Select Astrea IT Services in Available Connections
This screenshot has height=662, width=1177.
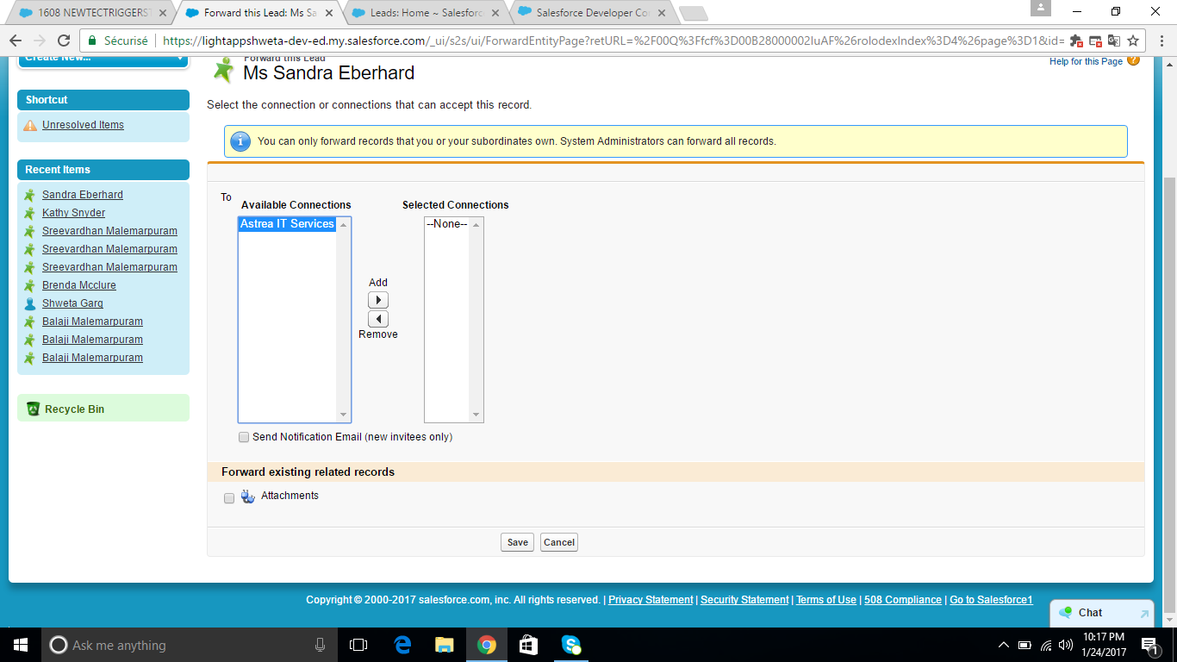[287, 224]
